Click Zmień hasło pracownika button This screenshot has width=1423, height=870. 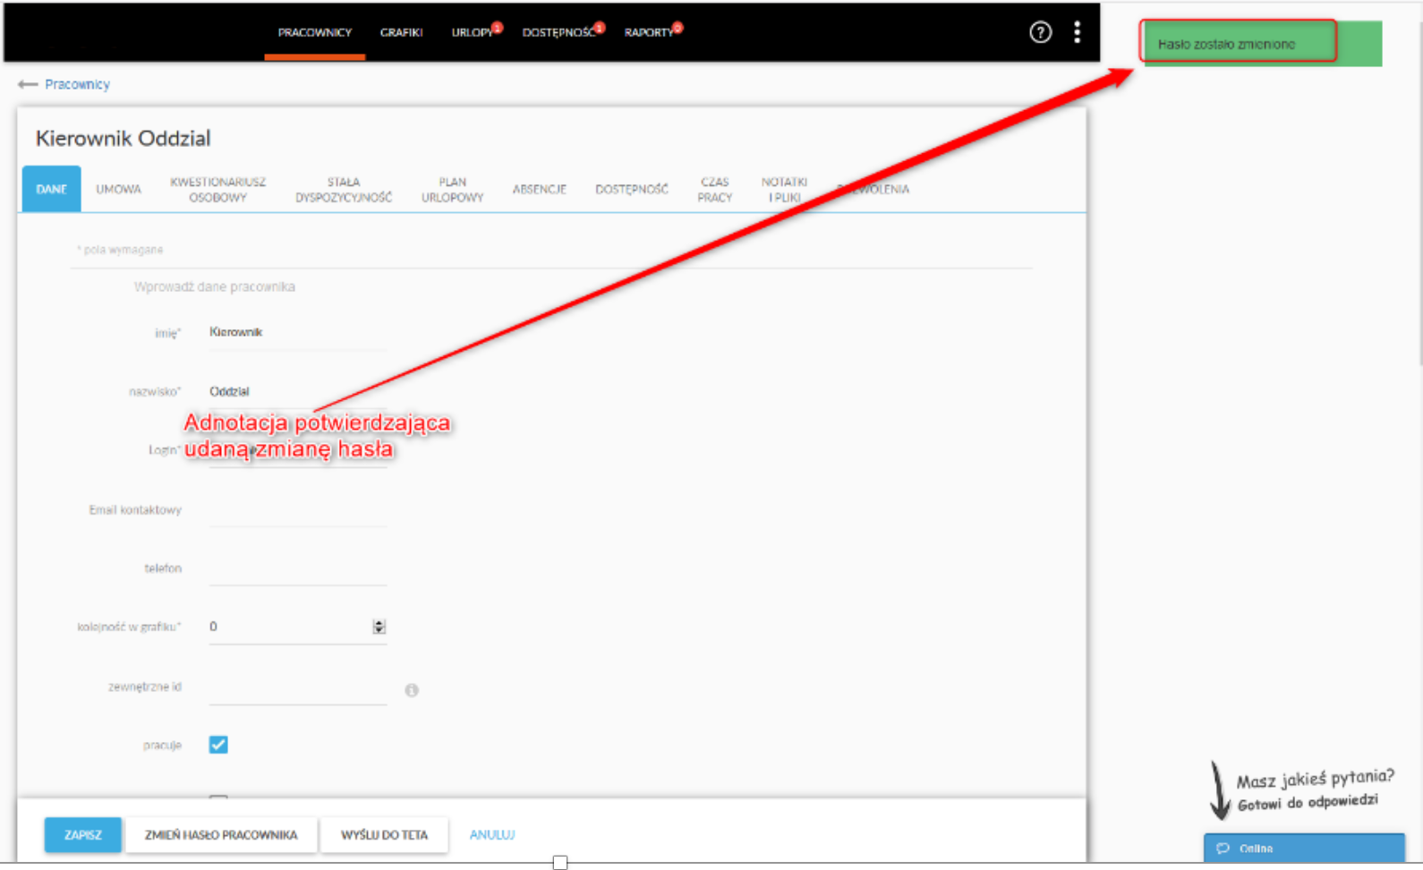(x=221, y=835)
